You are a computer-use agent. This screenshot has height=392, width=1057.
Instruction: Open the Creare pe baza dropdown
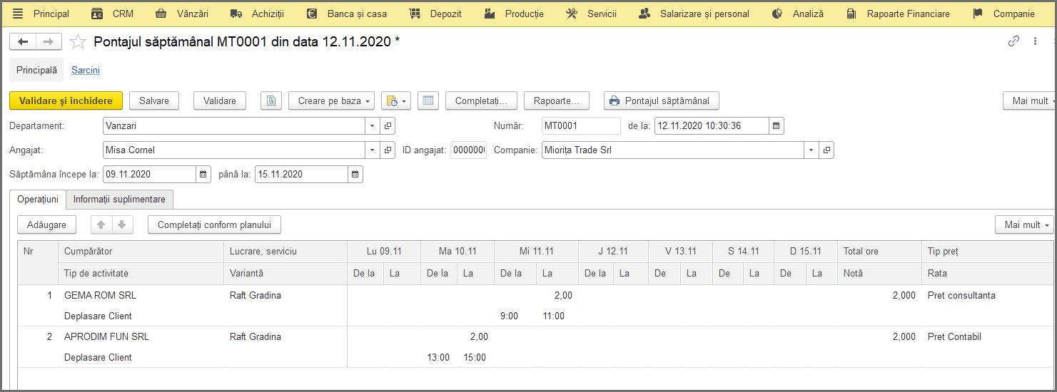tap(332, 100)
